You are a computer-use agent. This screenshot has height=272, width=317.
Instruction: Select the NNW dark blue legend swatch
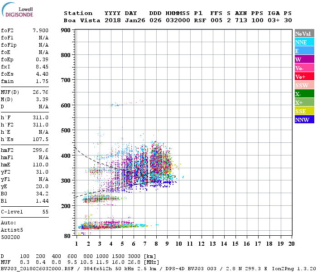(304, 119)
